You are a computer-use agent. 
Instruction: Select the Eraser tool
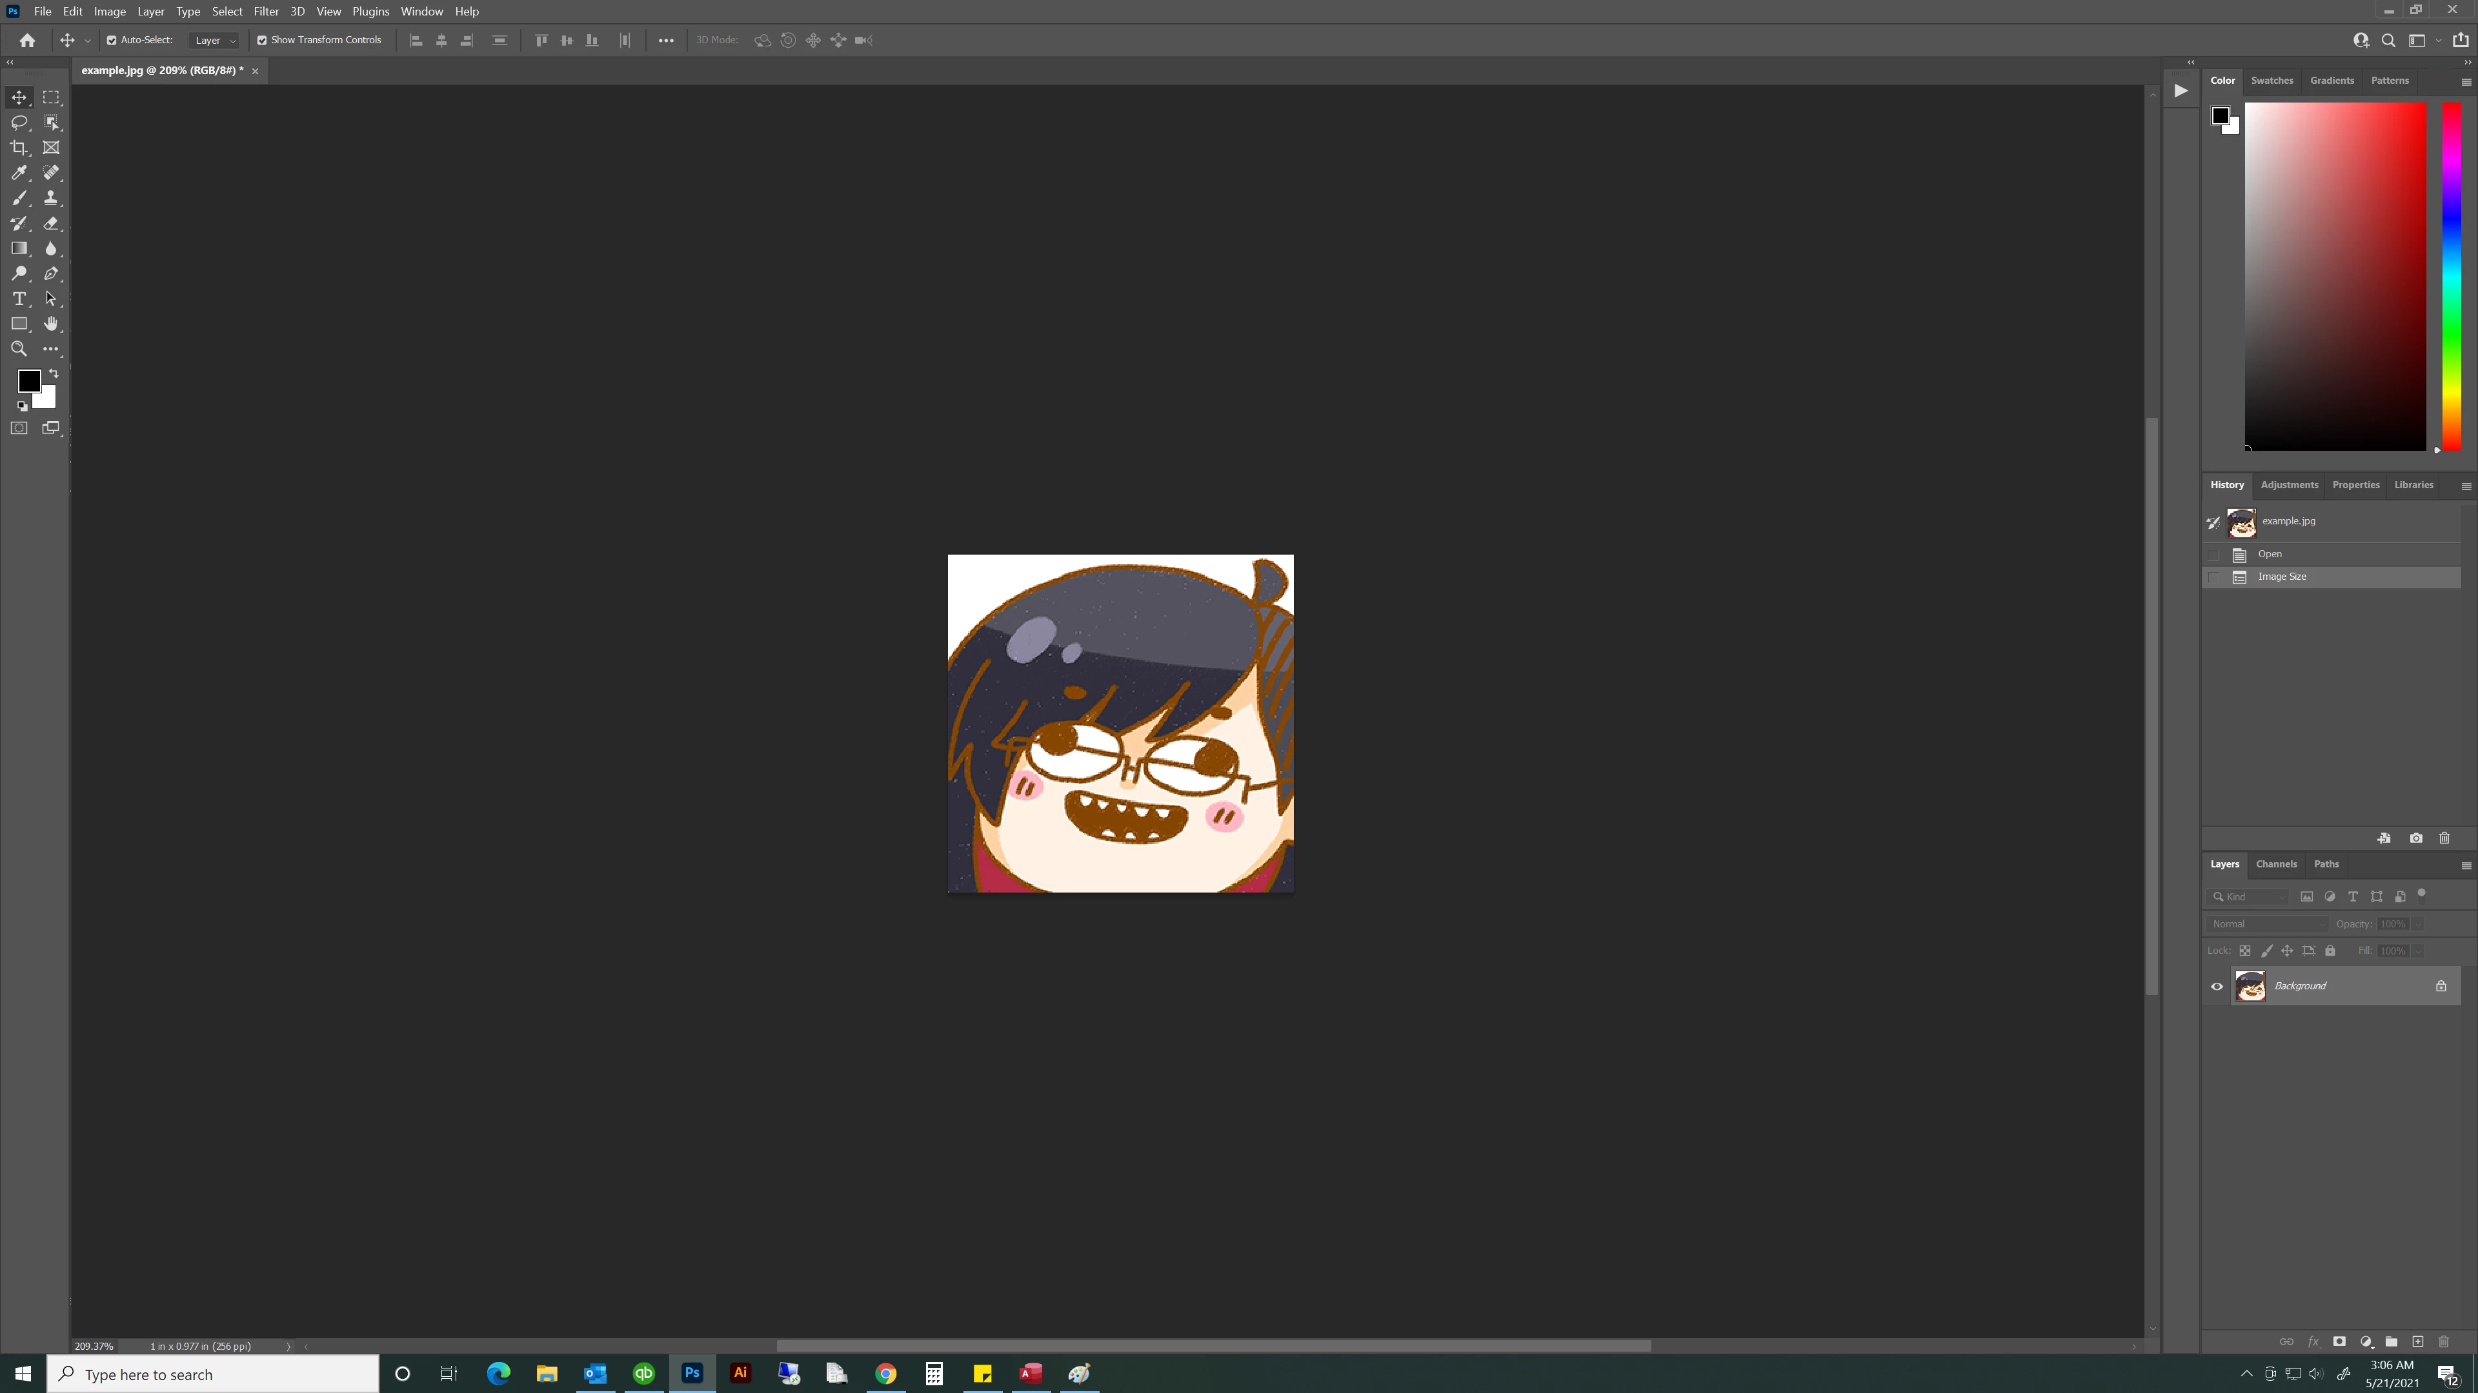pyautogui.click(x=51, y=223)
